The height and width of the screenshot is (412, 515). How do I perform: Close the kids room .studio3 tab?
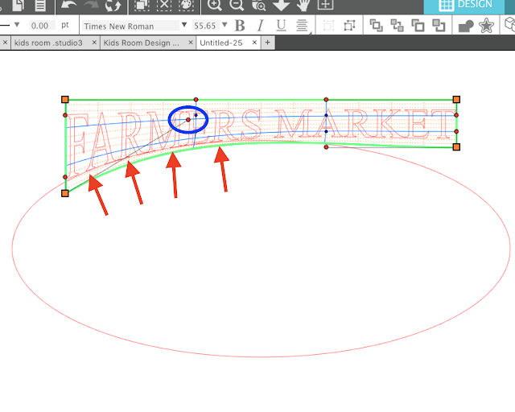click(x=94, y=43)
